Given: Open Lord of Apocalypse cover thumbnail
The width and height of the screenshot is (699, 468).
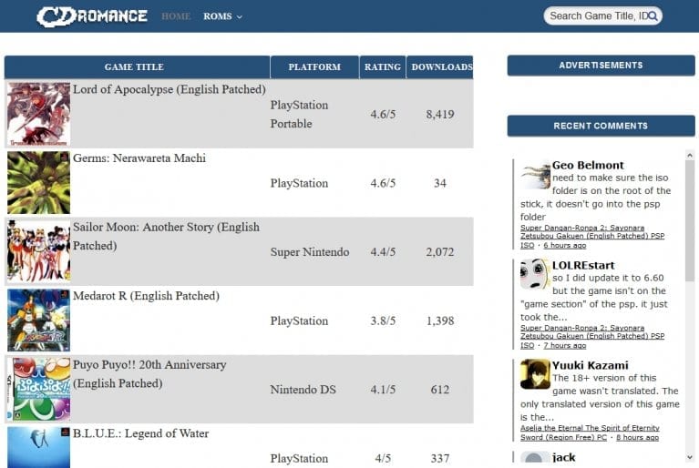Looking at the screenshot, I should point(38,114).
